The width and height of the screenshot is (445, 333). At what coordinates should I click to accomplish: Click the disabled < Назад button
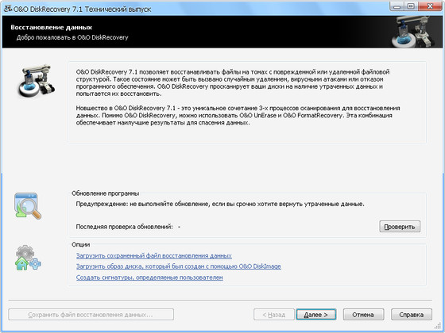pyautogui.click(x=274, y=315)
